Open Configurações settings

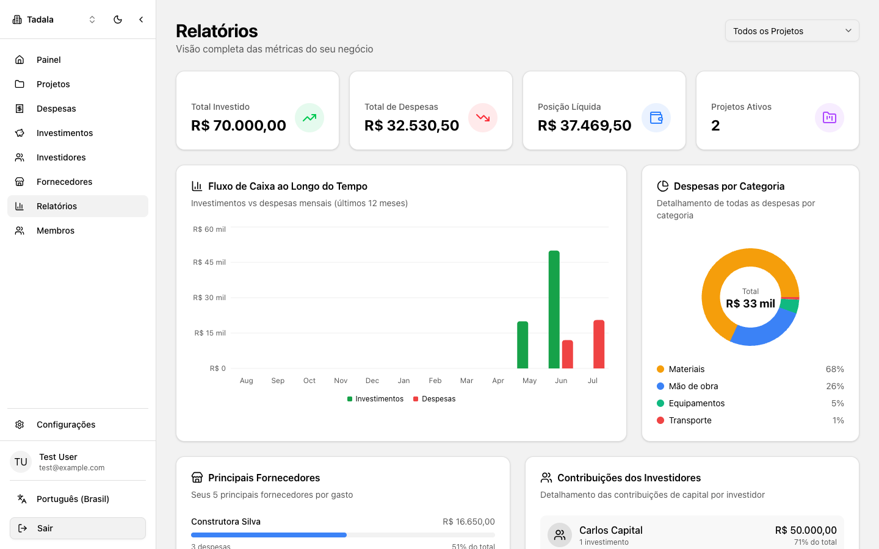click(78, 425)
